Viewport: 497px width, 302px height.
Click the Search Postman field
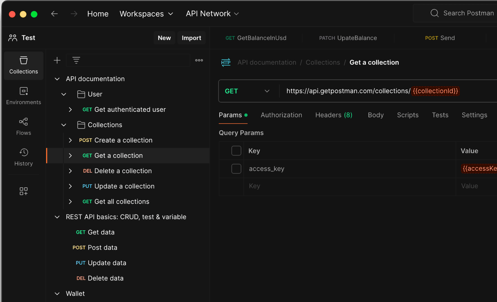coord(455,13)
